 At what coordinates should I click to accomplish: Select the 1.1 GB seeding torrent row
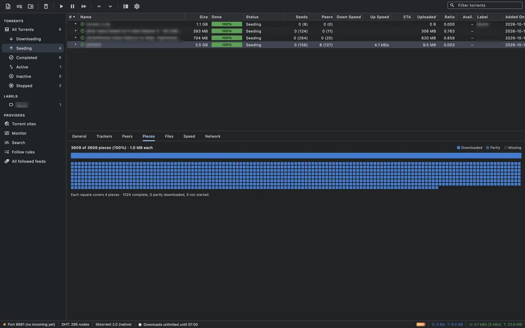tap(296, 24)
